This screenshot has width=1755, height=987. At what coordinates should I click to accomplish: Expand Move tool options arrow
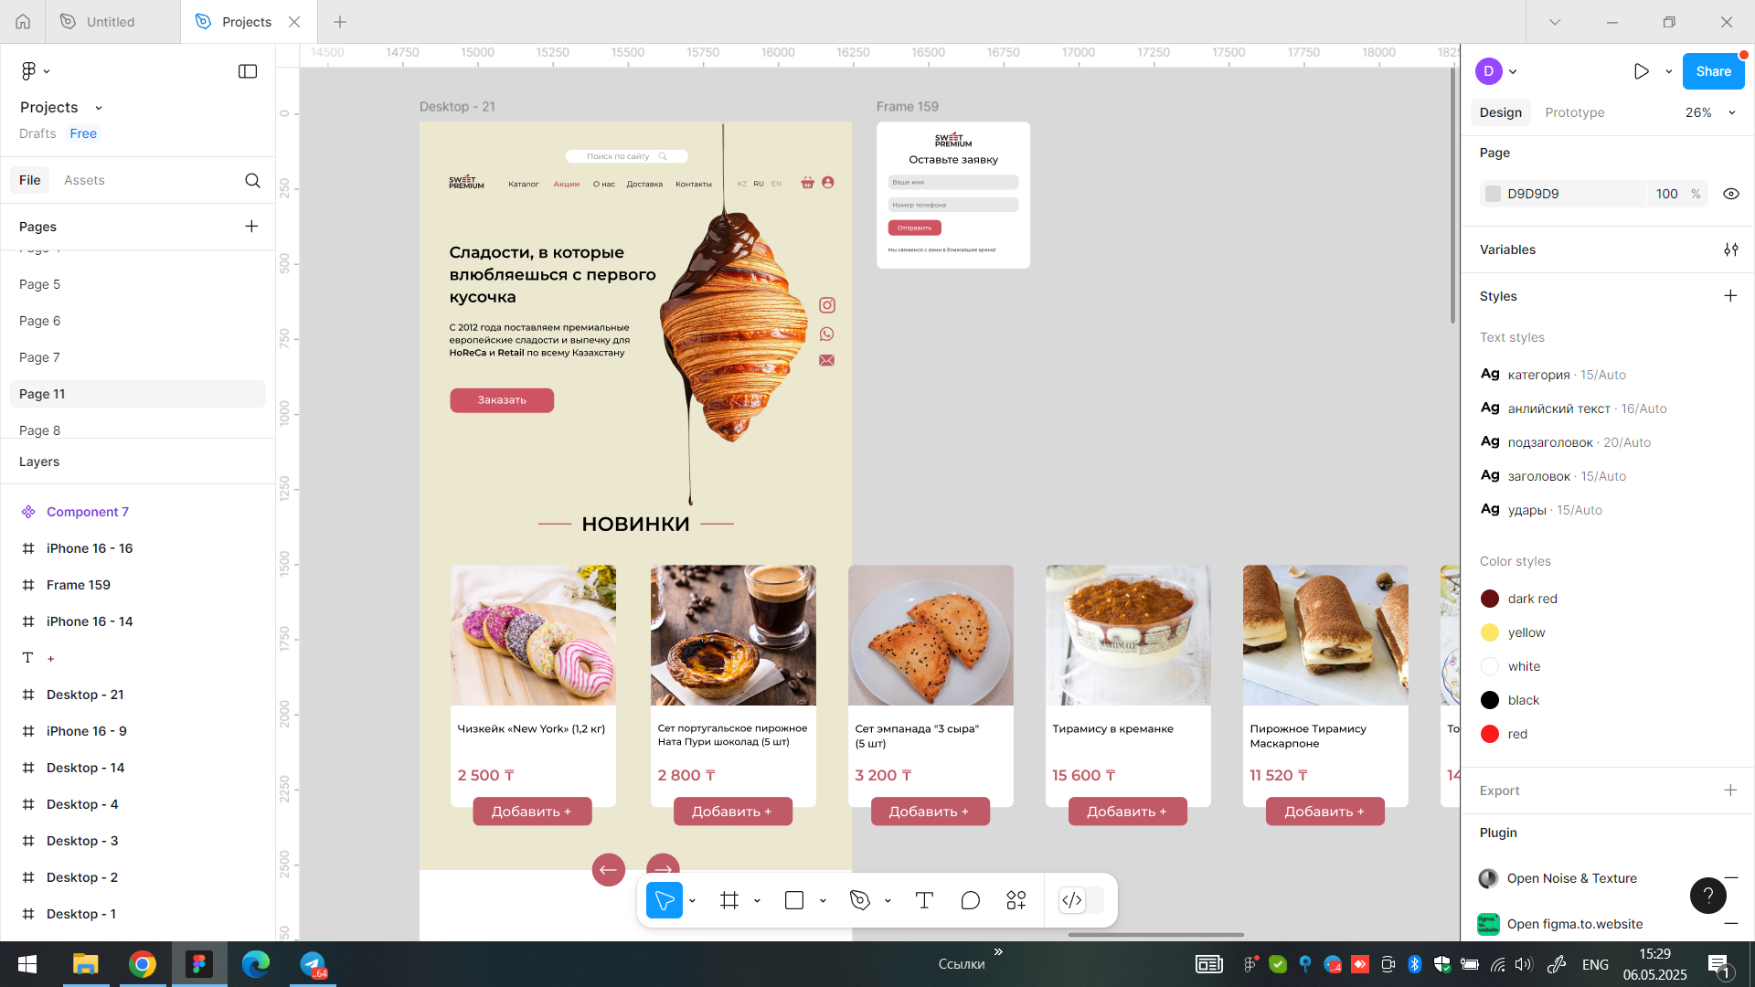coord(693,901)
